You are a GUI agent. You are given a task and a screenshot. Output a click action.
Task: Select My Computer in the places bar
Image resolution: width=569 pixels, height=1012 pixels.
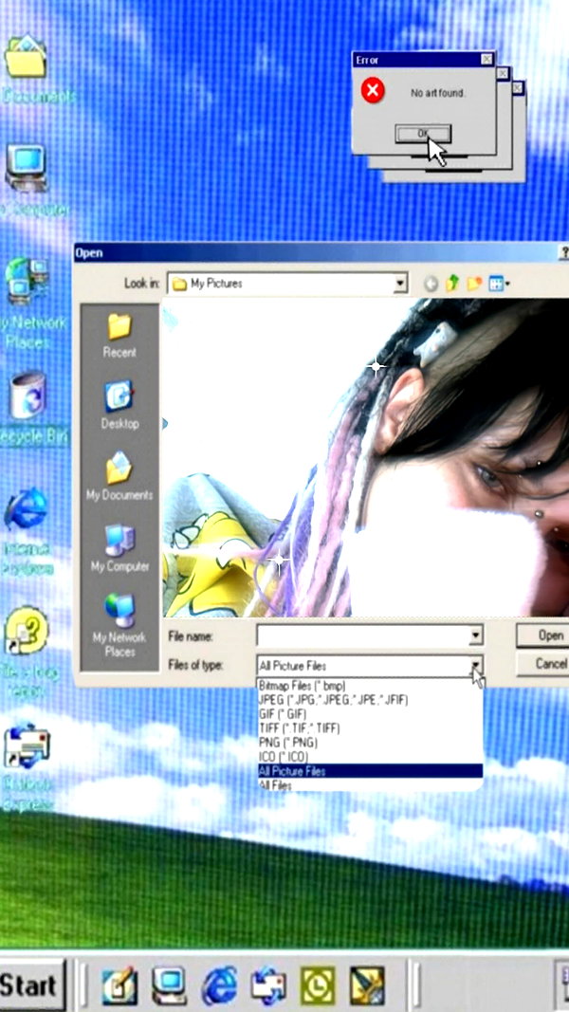tap(119, 547)
